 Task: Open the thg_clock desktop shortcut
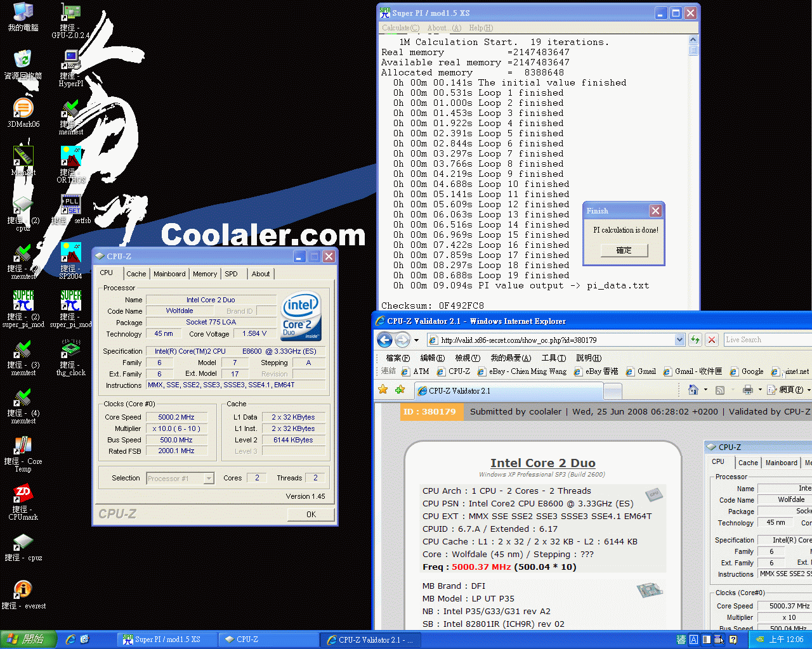70,358
